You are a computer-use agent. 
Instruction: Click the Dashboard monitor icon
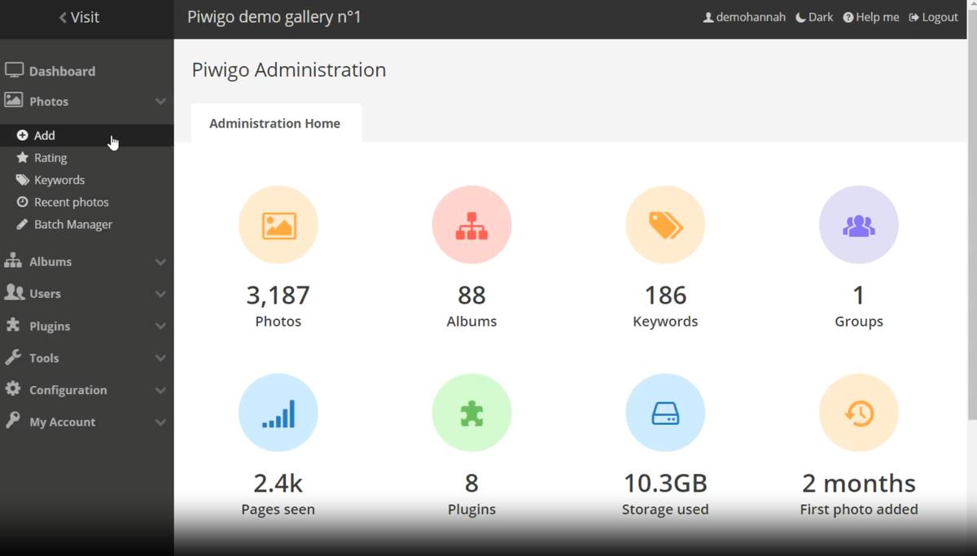click(x=14, y=71)
